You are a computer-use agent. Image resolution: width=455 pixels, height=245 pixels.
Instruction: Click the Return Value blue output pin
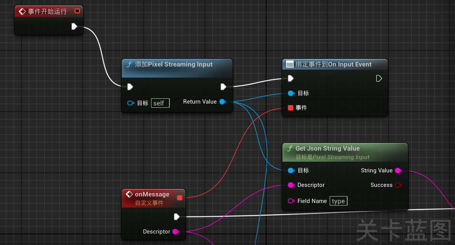223,102
